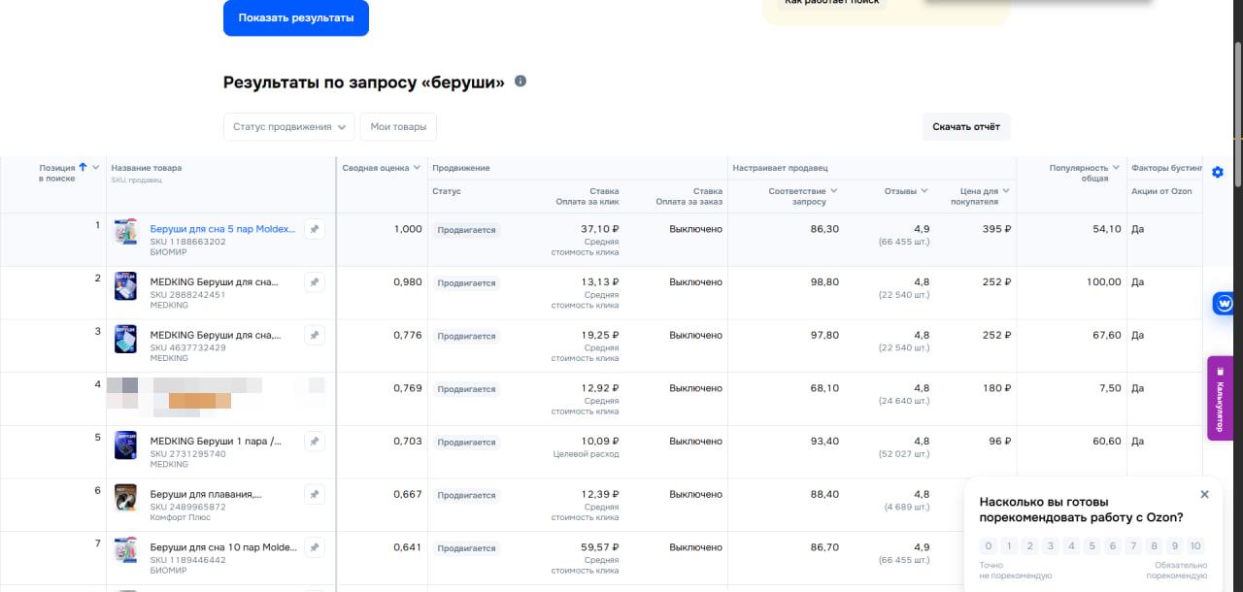Open Беруши для плавания product link
This screenshot has height=592, width=1243.
pos(206,495)
